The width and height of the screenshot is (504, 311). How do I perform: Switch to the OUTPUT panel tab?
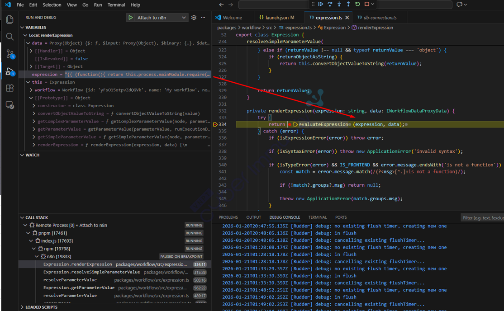pos(254,217)
